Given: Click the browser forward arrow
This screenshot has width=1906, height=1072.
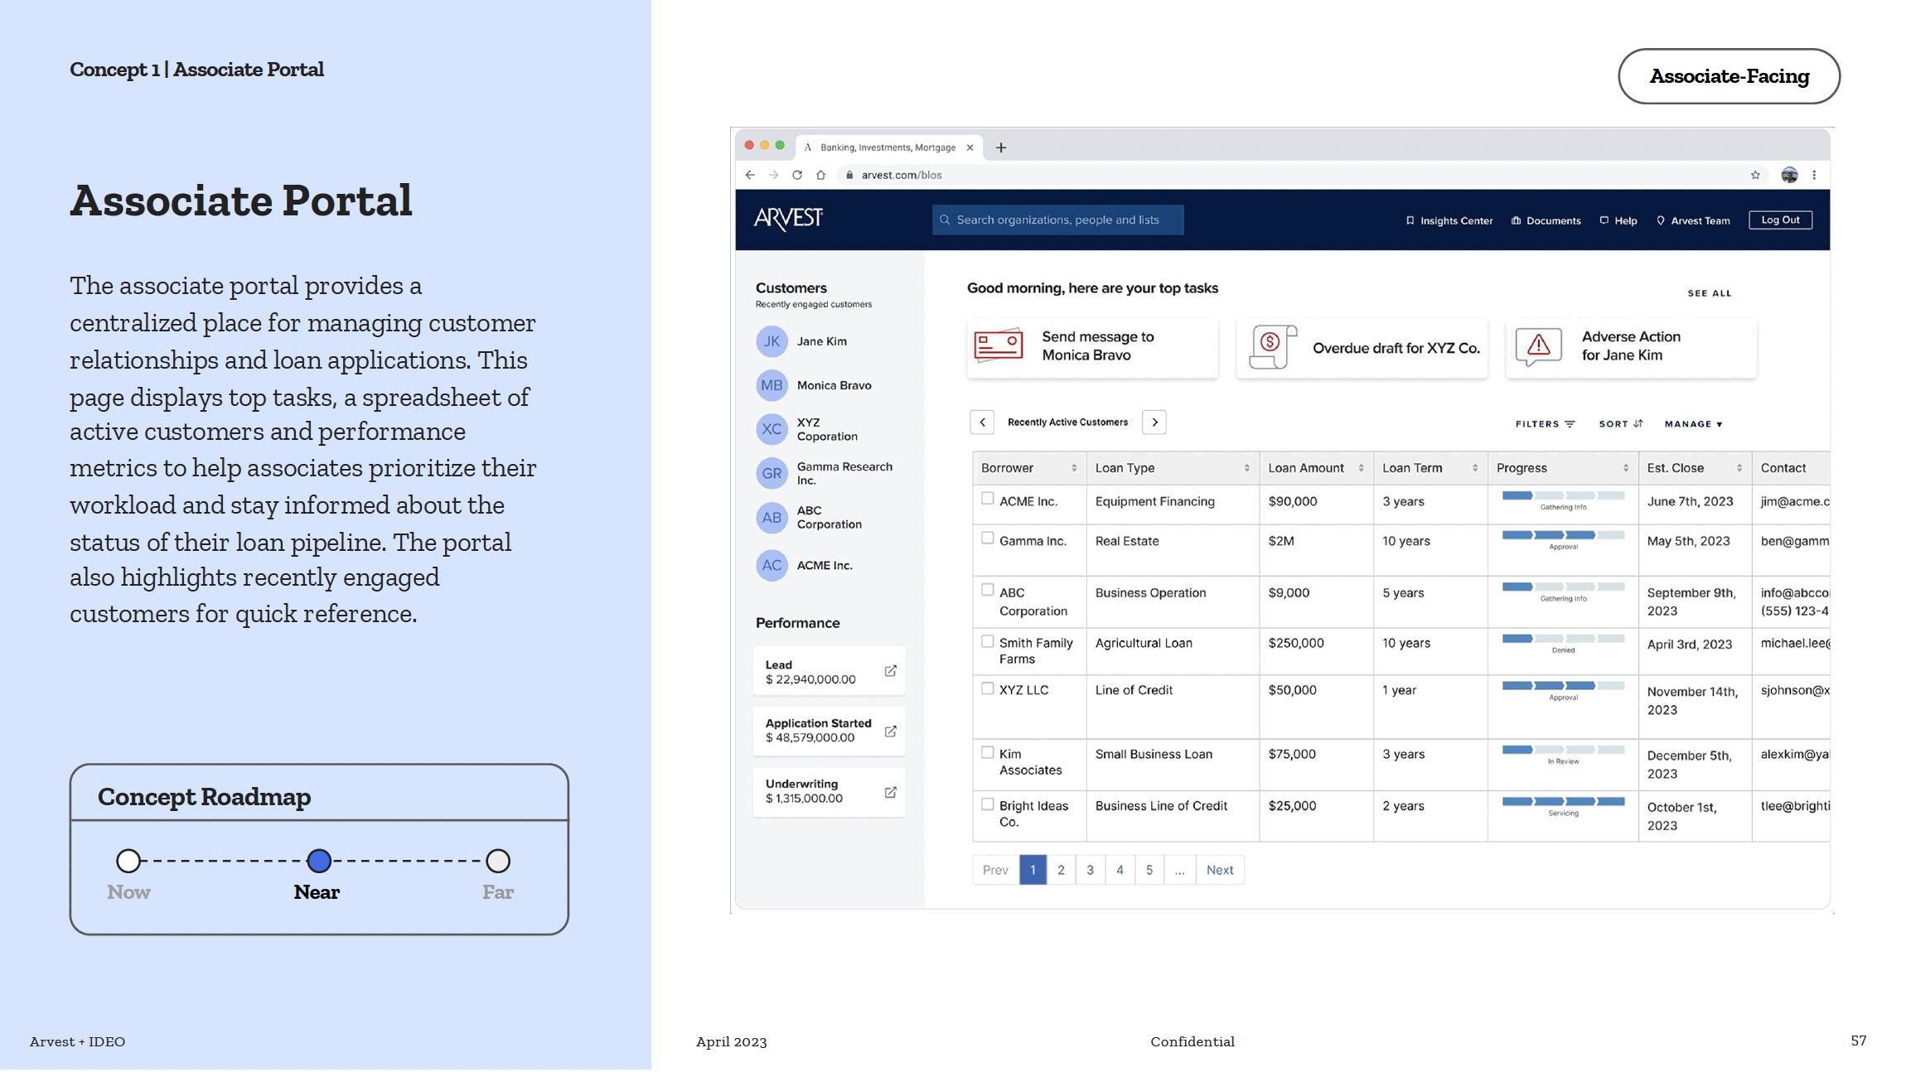Looking at the screenshot, I should [x=773, y=175].
